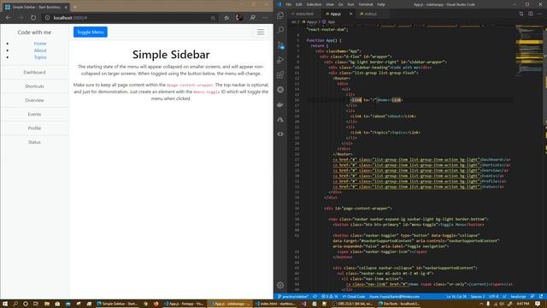Select Dashboard in the sidebar list

point(34,72)
